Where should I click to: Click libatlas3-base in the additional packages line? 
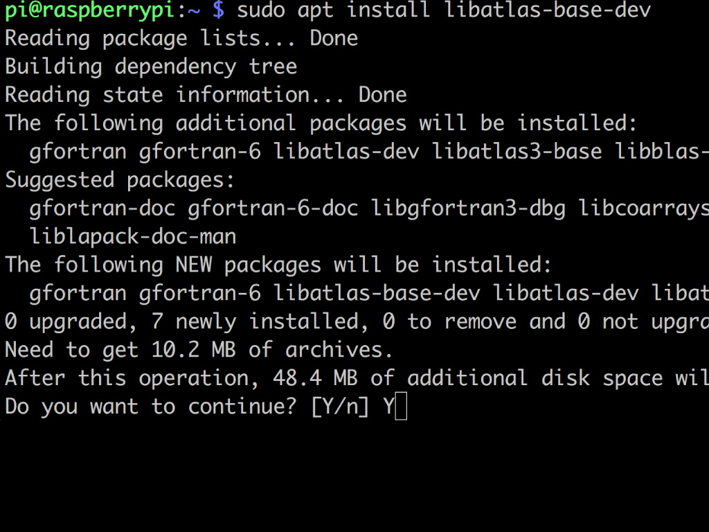517,152
